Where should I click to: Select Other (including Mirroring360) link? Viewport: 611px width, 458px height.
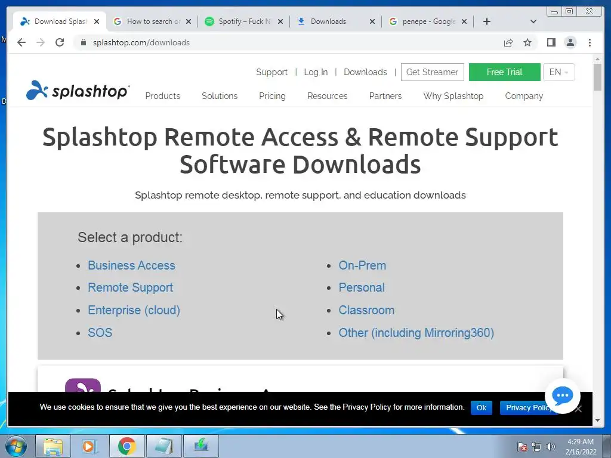click(x=416, y=333)
